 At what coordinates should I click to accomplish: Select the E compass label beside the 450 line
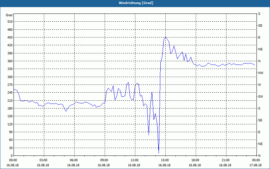click(259, 38)
